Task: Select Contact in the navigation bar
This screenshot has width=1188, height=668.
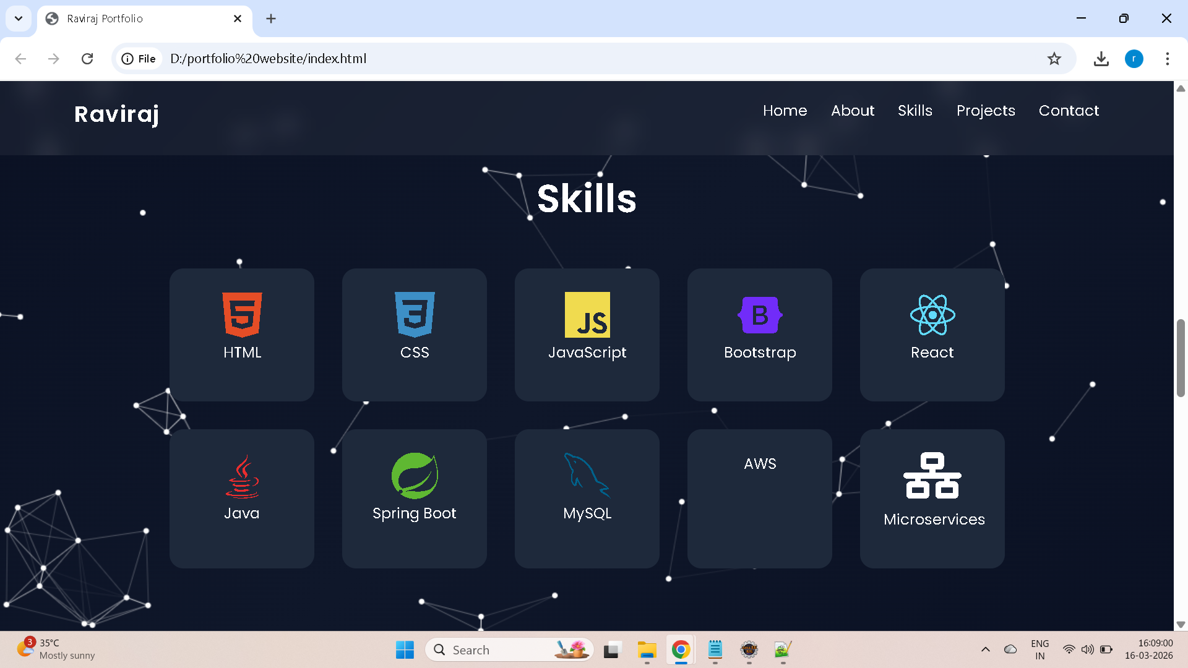Action: (1069, 111)
